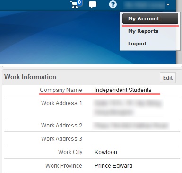Click the cart item count badge
182x173 pixels.
(79, 2)
